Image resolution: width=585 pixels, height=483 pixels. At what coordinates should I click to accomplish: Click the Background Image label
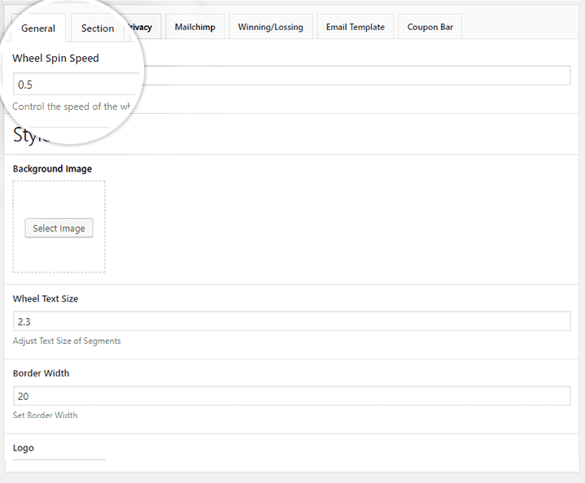52,169
